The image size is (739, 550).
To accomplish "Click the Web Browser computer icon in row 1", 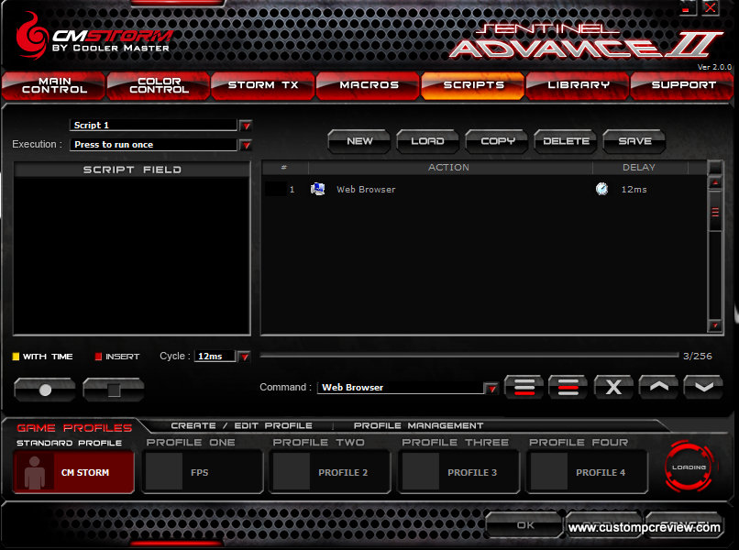I will [x=317, y=189].
